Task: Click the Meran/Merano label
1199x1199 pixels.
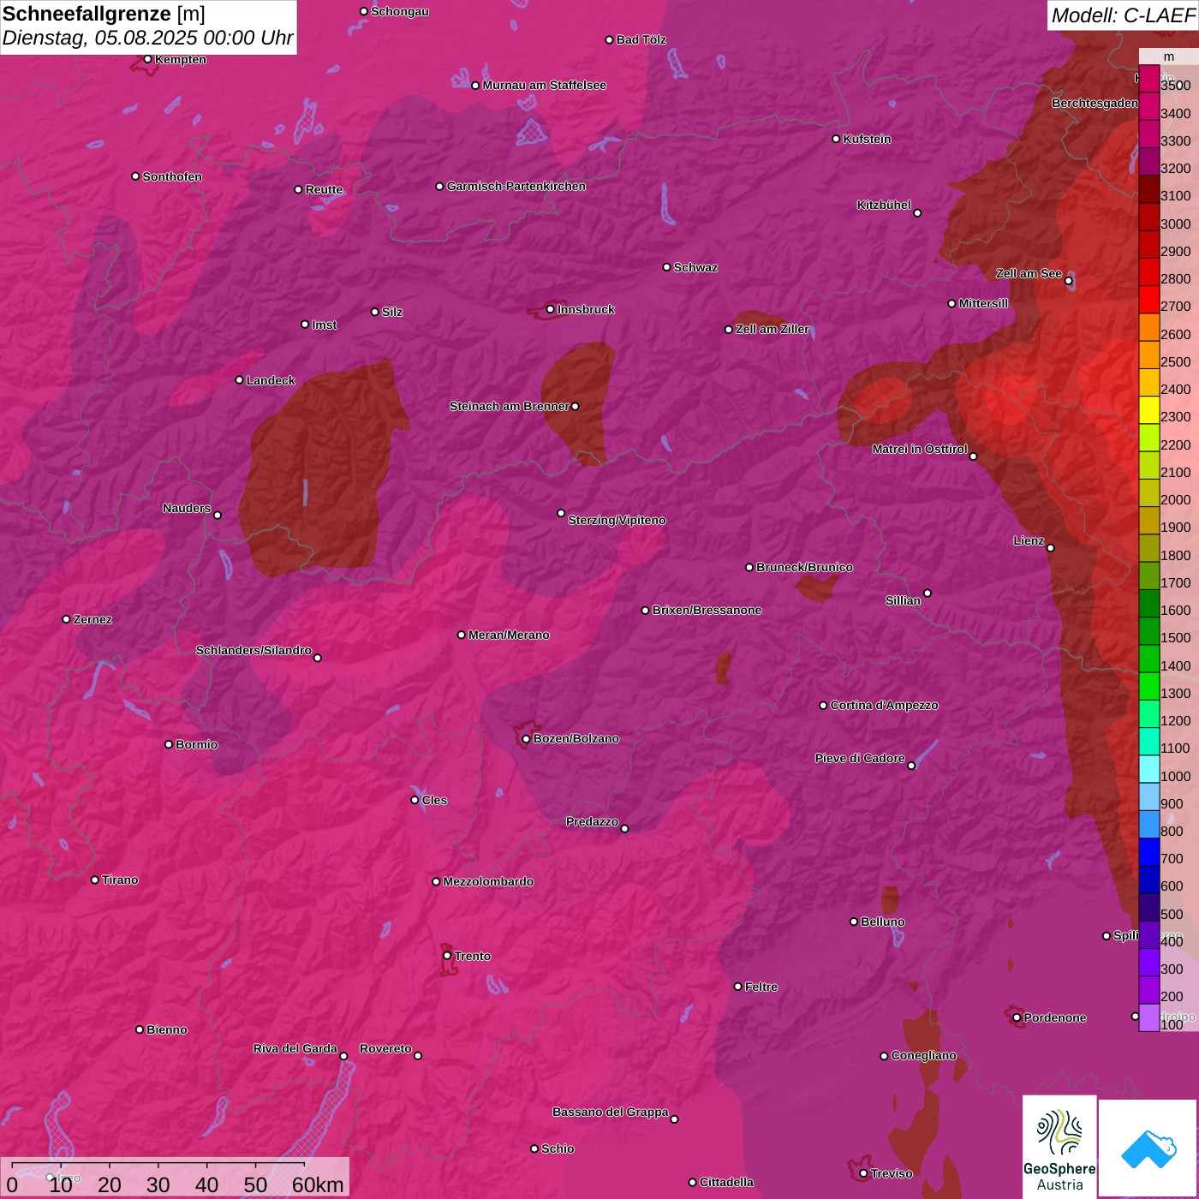Action: click(509, 635)
